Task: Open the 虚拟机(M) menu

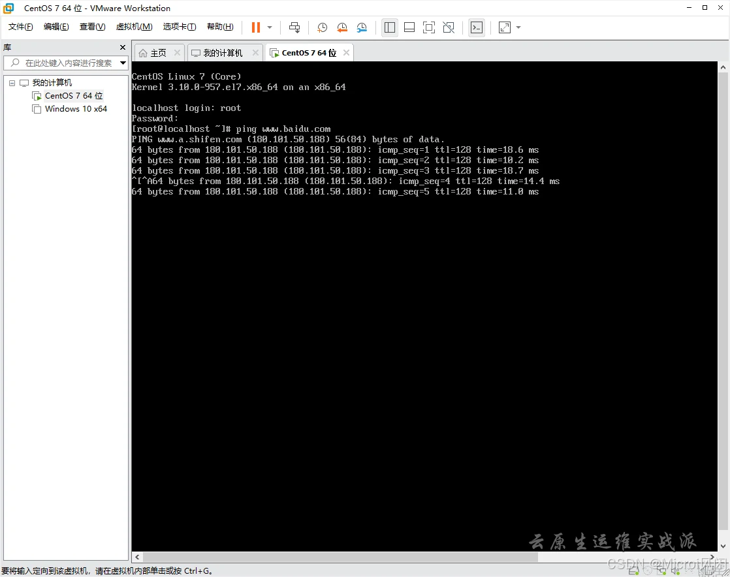Action: (134, 27)
